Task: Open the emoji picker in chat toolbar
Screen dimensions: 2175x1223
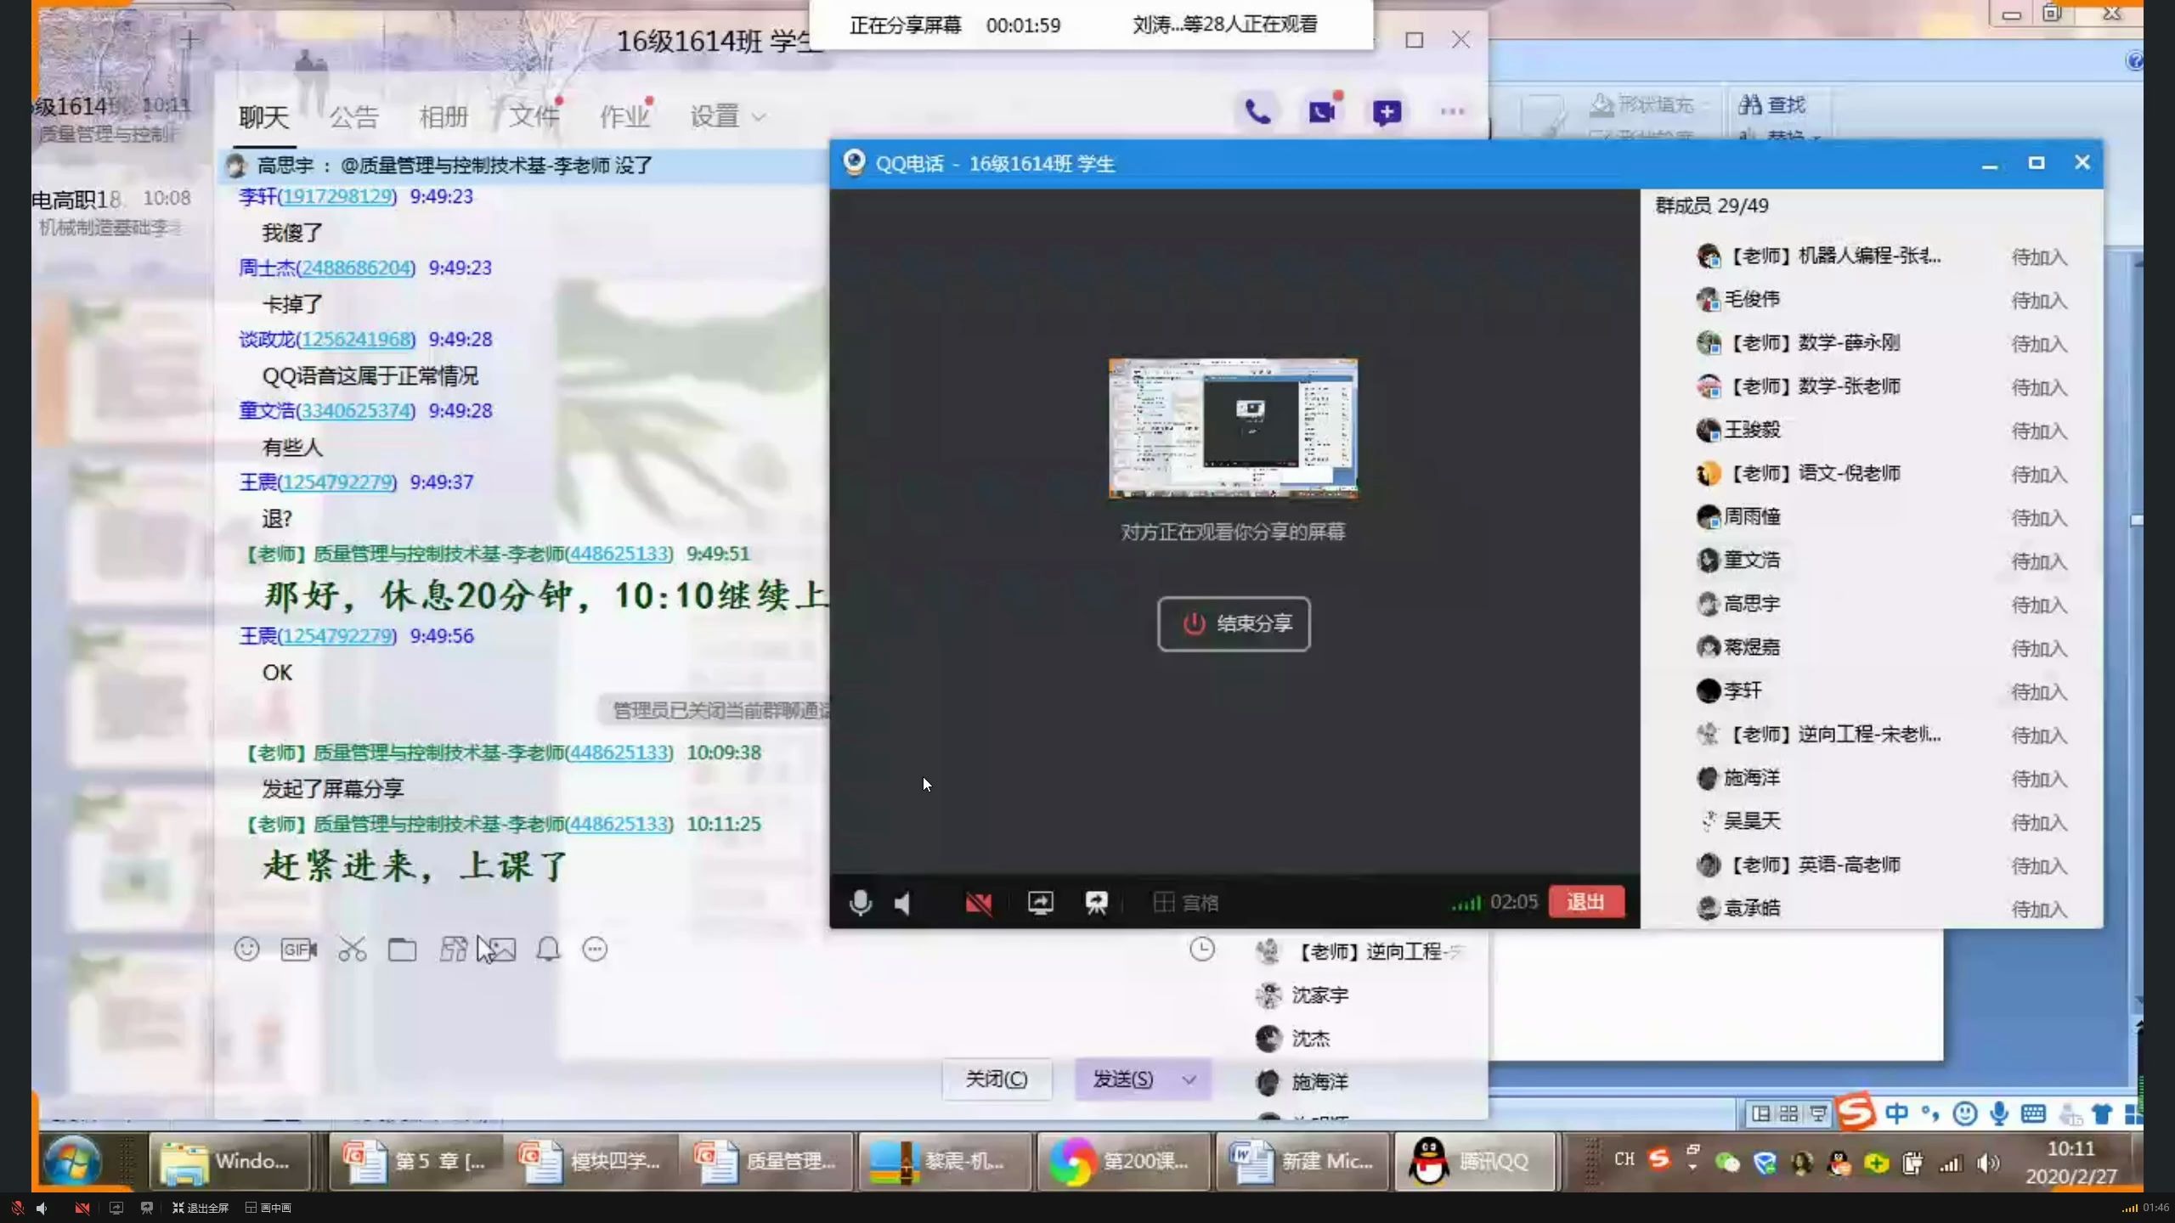Action: 246,949
